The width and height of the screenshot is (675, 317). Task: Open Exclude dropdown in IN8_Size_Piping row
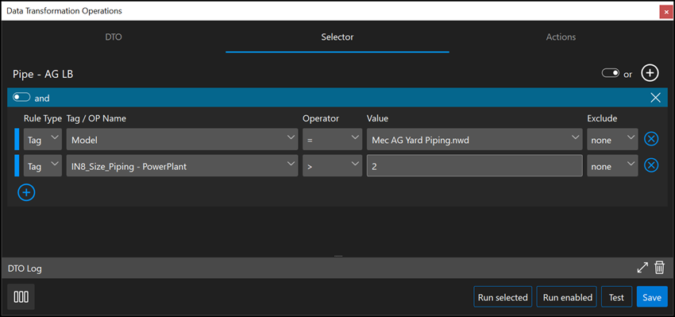[x=612, y=165]
